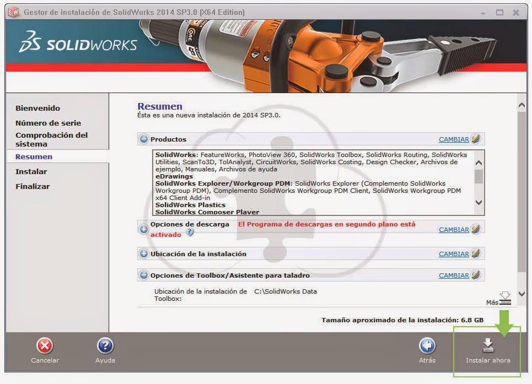This screenshot has width=532, height=384.
Task: Click CAMBIAR link for Toolbox options
Action: point(454,275)
